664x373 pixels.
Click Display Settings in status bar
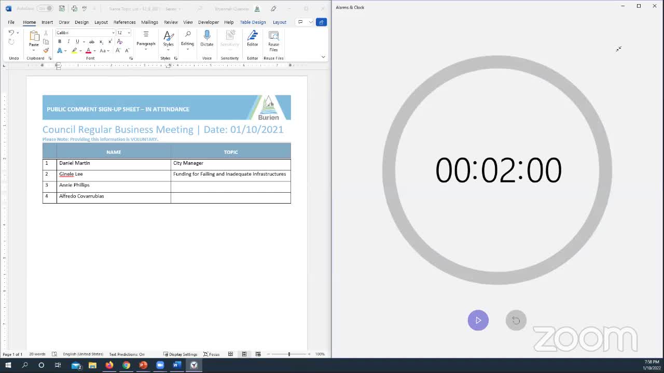pos(179,354)
